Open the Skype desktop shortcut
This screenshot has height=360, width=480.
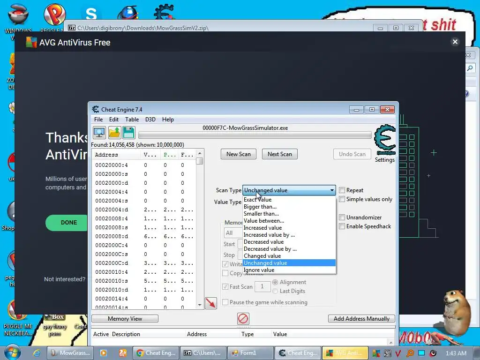point(91,14)
